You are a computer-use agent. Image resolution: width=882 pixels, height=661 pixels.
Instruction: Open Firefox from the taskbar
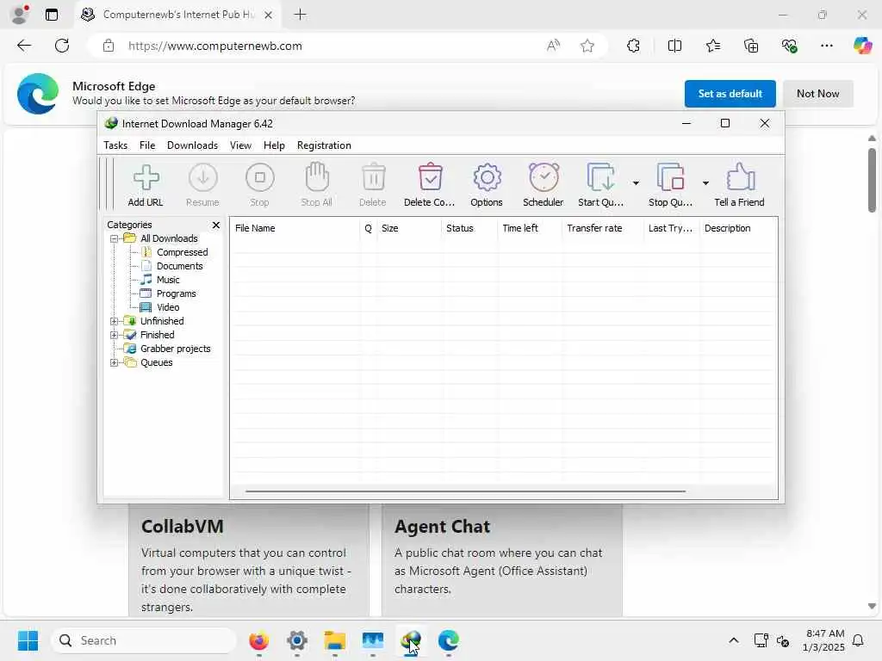pos(258,640)
